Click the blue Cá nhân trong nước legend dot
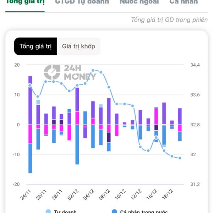 [x=114, y=212]
